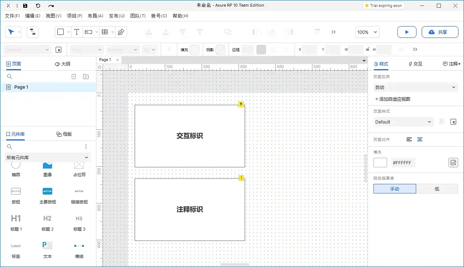
Task: Select Page 1 in the pages panel
Action: point(20,87)
